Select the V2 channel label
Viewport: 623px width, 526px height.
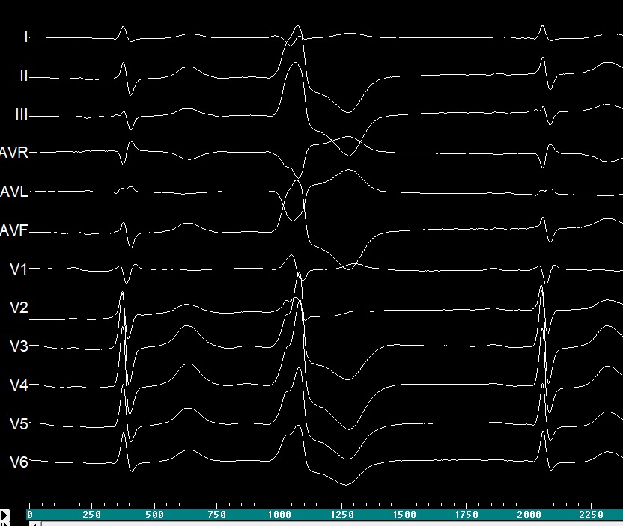tap(19, 308)
